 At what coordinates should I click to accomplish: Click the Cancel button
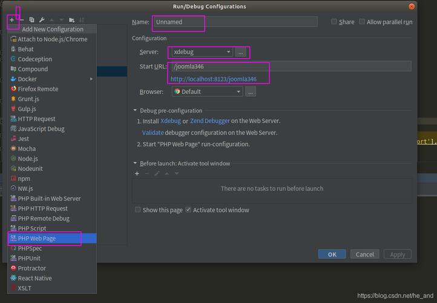pos(364,255)
